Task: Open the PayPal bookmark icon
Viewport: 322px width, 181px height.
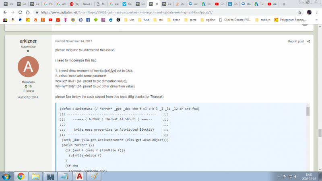Action: pyautogui.click(x=20, y=20)
